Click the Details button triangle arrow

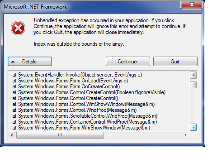pos(13,62)
